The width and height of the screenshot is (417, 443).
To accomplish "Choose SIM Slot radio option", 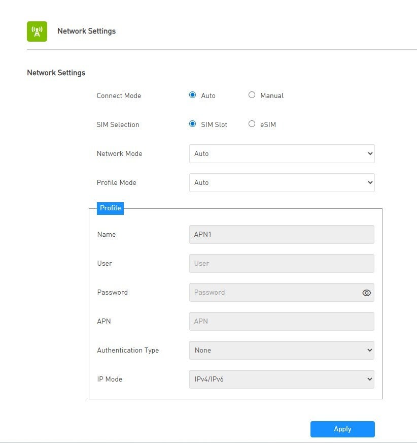I will coord(193,124).
